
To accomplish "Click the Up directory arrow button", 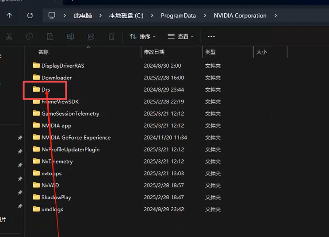I will click(9, 16).
